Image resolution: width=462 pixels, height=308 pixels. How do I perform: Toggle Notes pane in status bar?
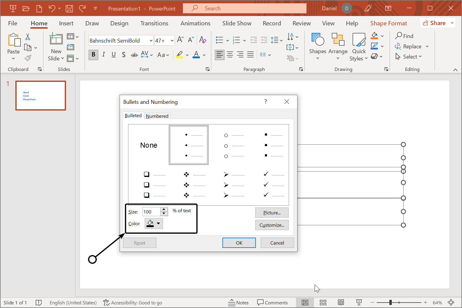tap(238, 303)
